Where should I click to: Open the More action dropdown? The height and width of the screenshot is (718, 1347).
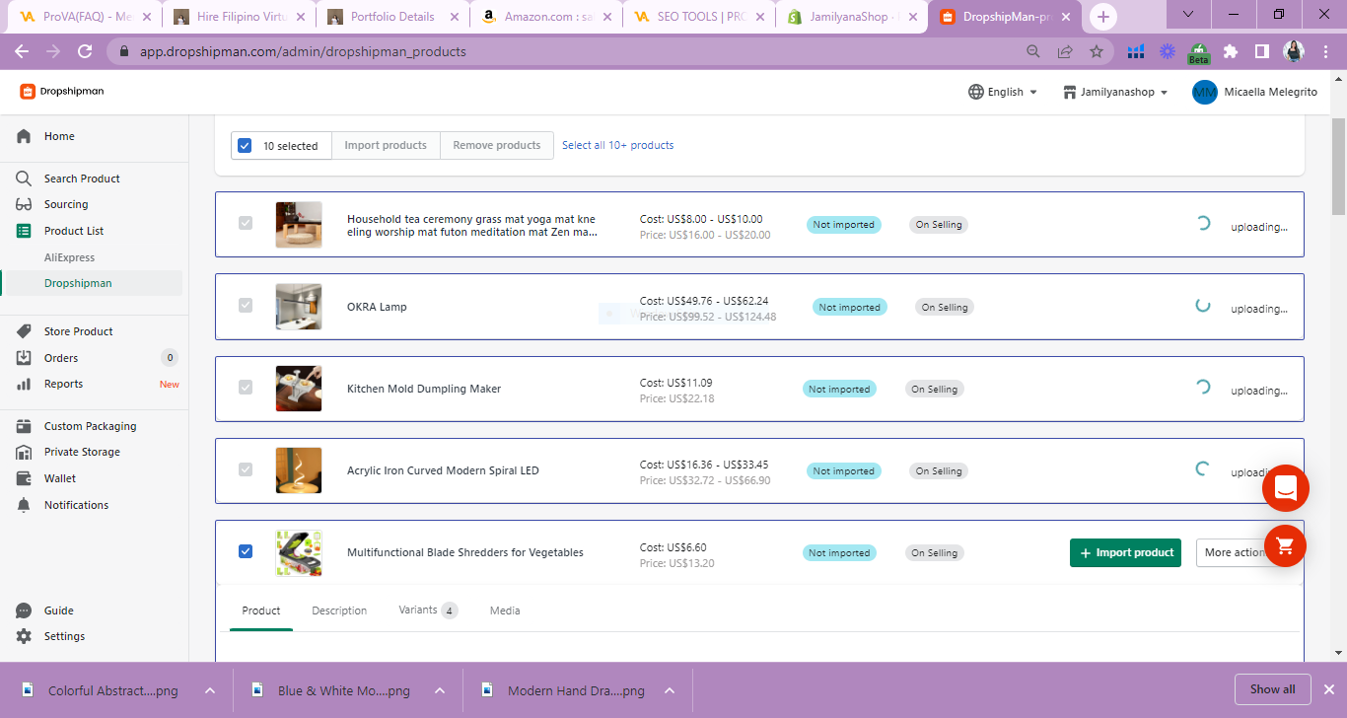pyautogui.click(x=1235, y=552)
